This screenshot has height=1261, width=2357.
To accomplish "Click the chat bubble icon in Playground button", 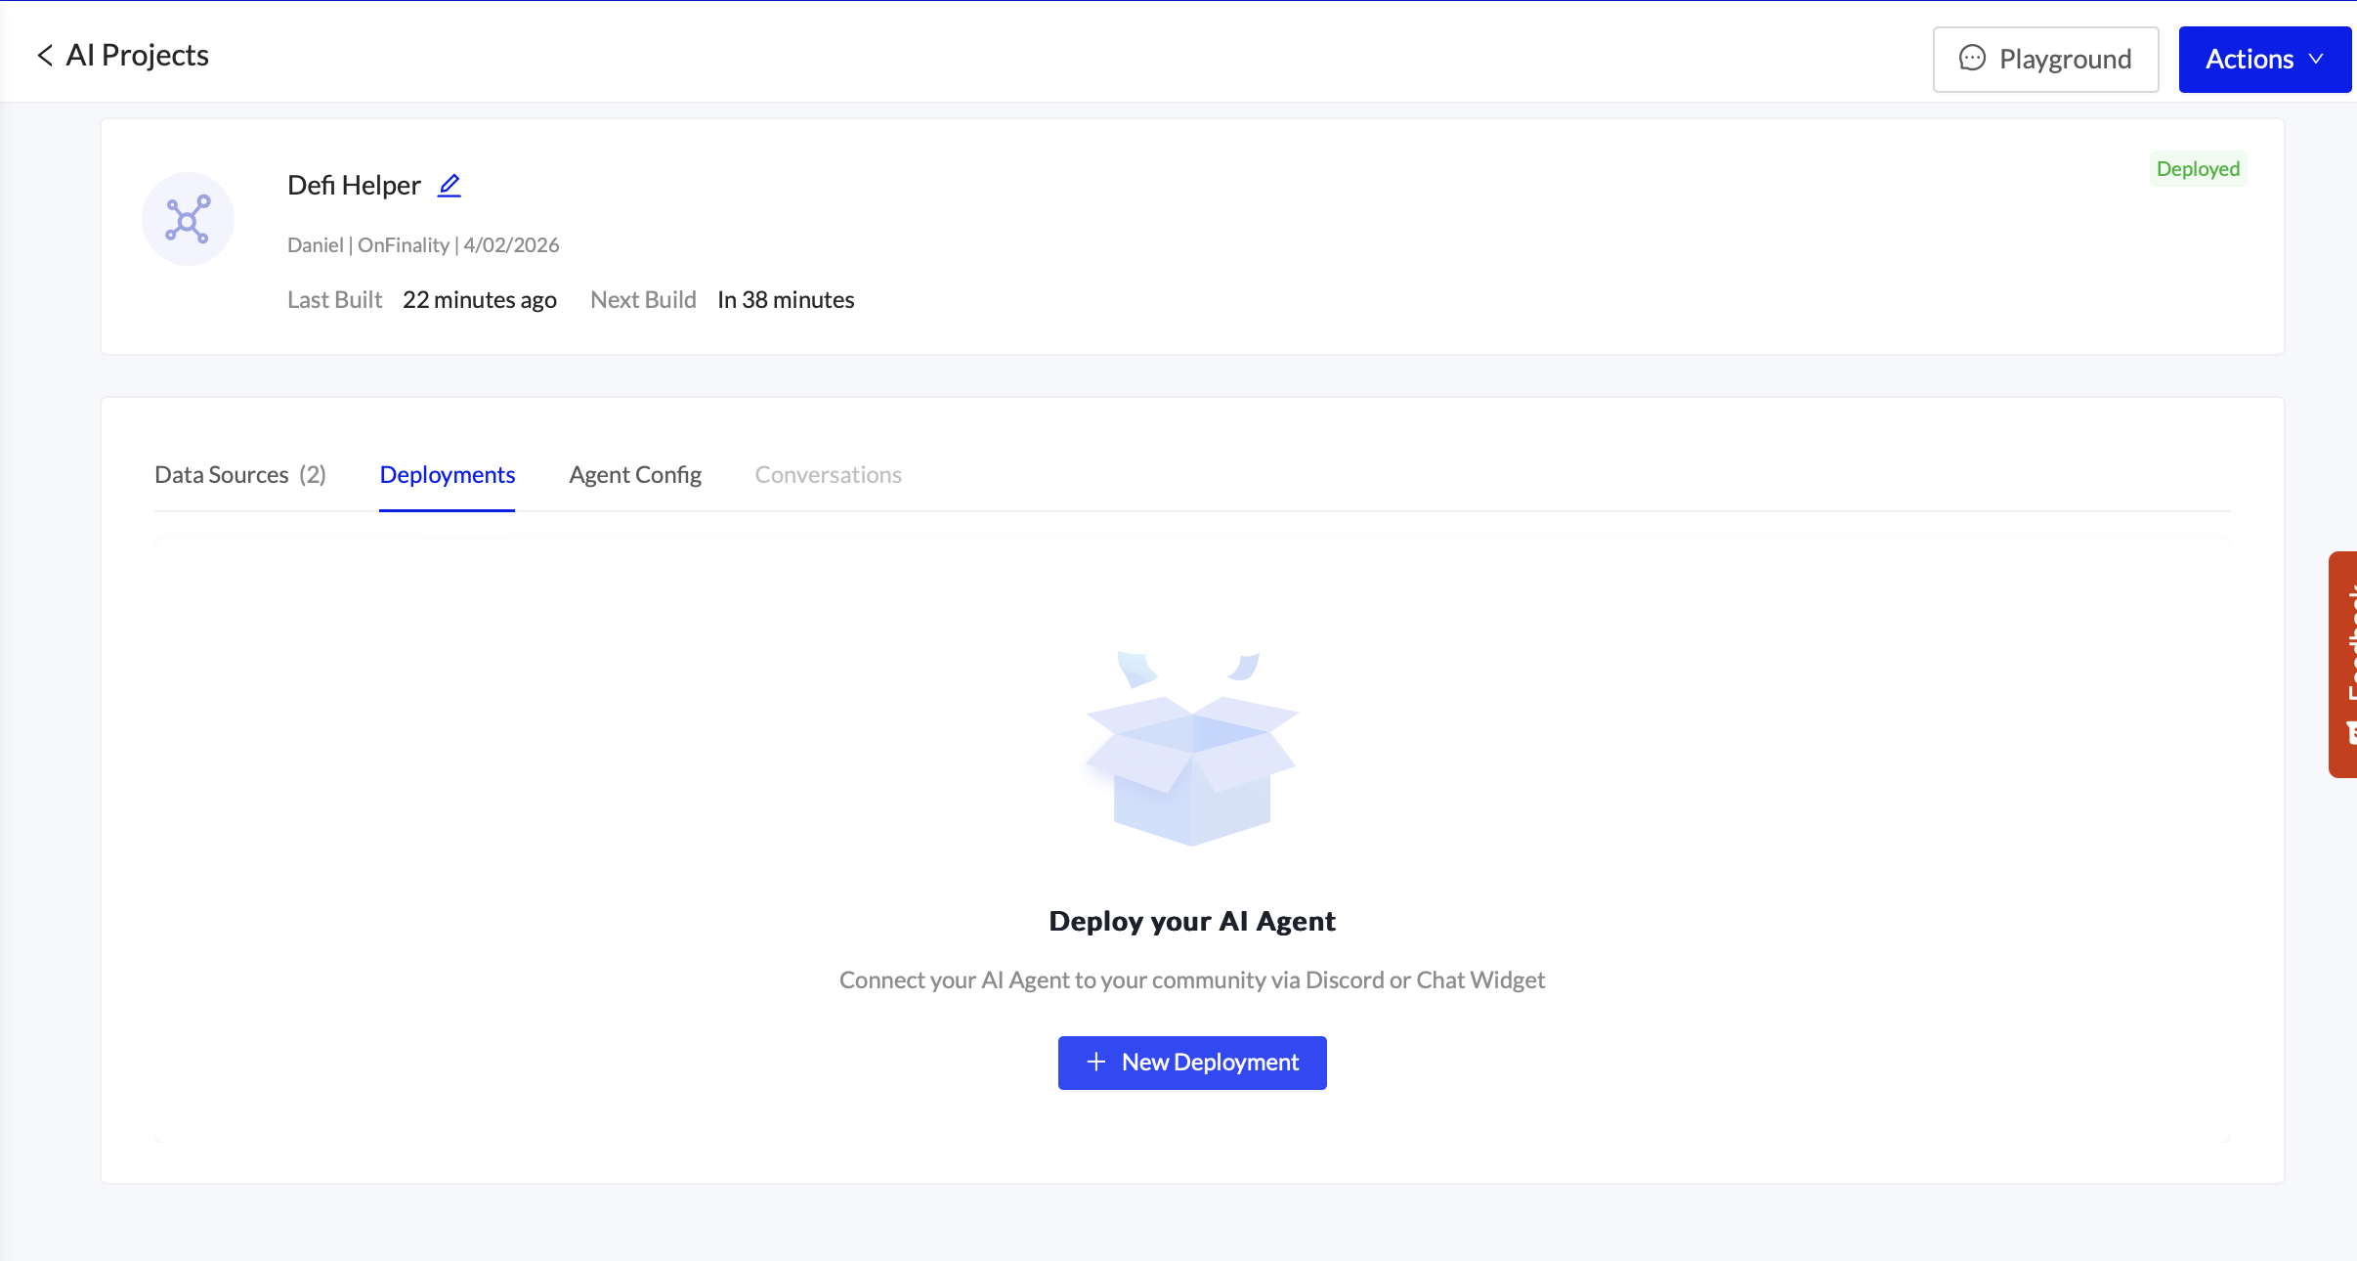I will pyautogui.click(x=1972, y=59).
